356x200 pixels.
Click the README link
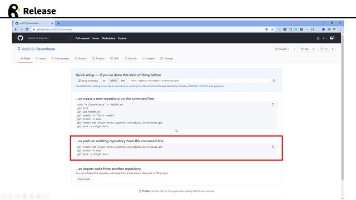pos(193,86)
